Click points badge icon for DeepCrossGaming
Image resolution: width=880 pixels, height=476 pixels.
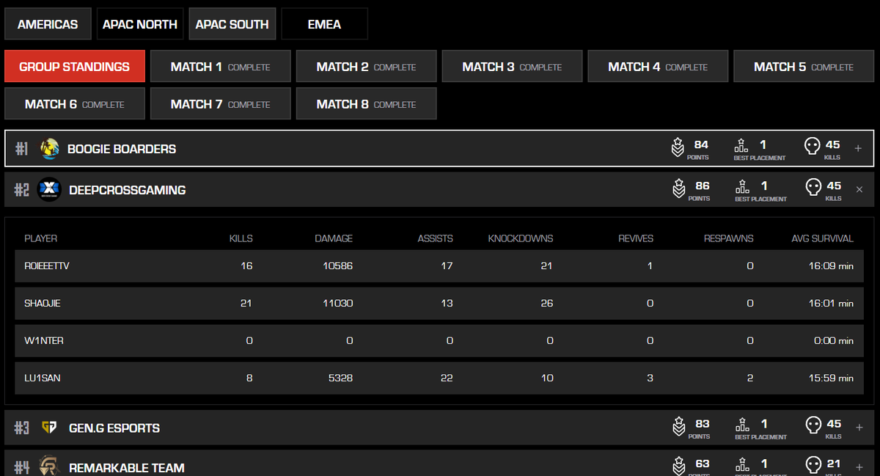point(678,189)
